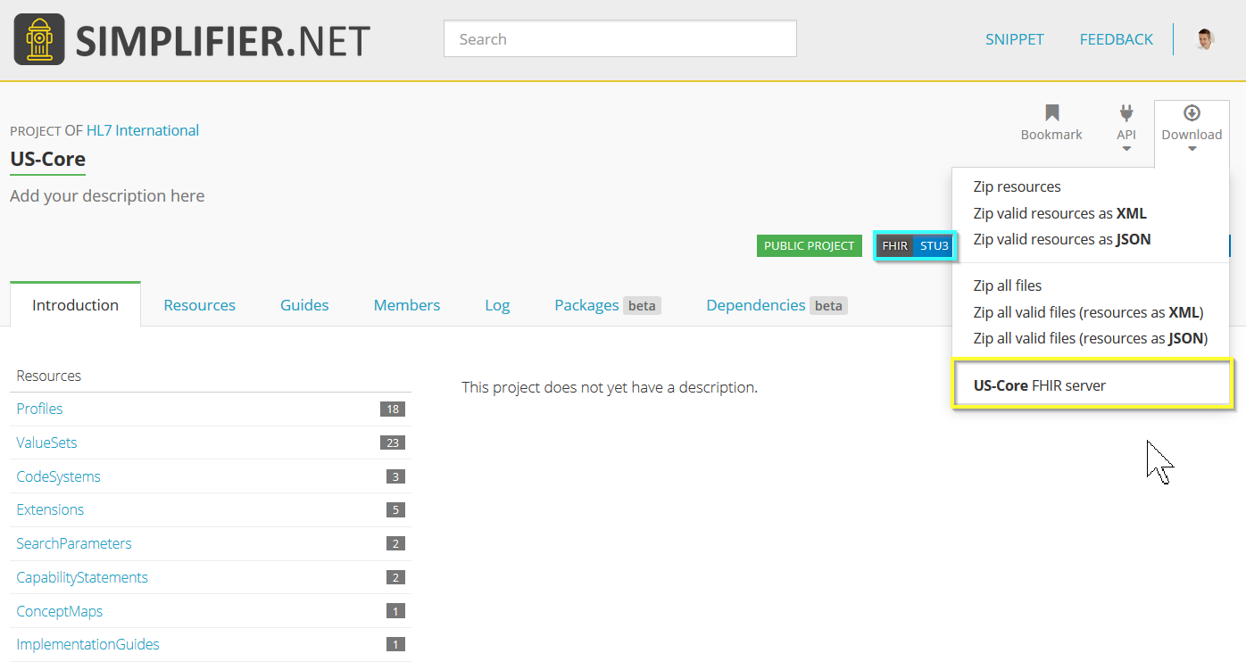The width and height of the screenshot is (1246, 670).
Task: Click the PUBLIC PROJECT badge
Action: (809, 245)
